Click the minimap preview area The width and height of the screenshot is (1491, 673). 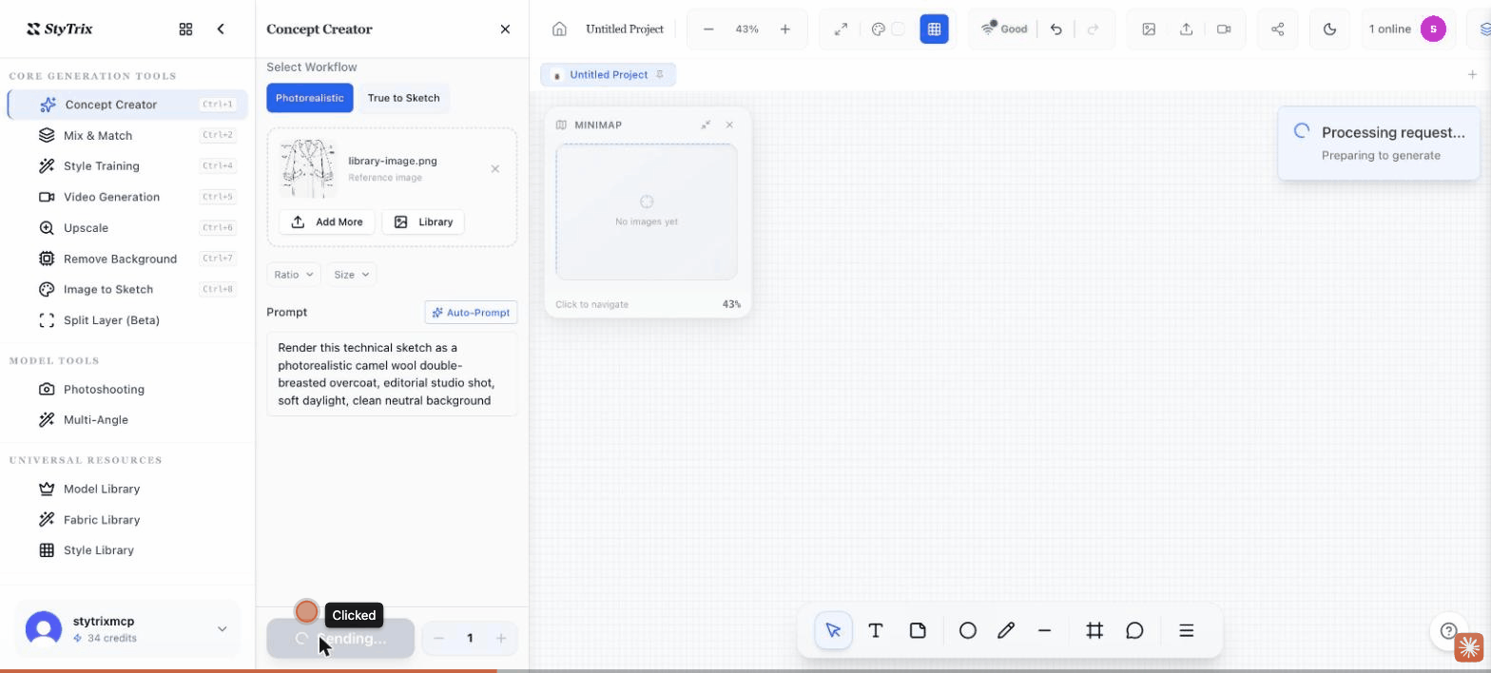coord(647,212)
